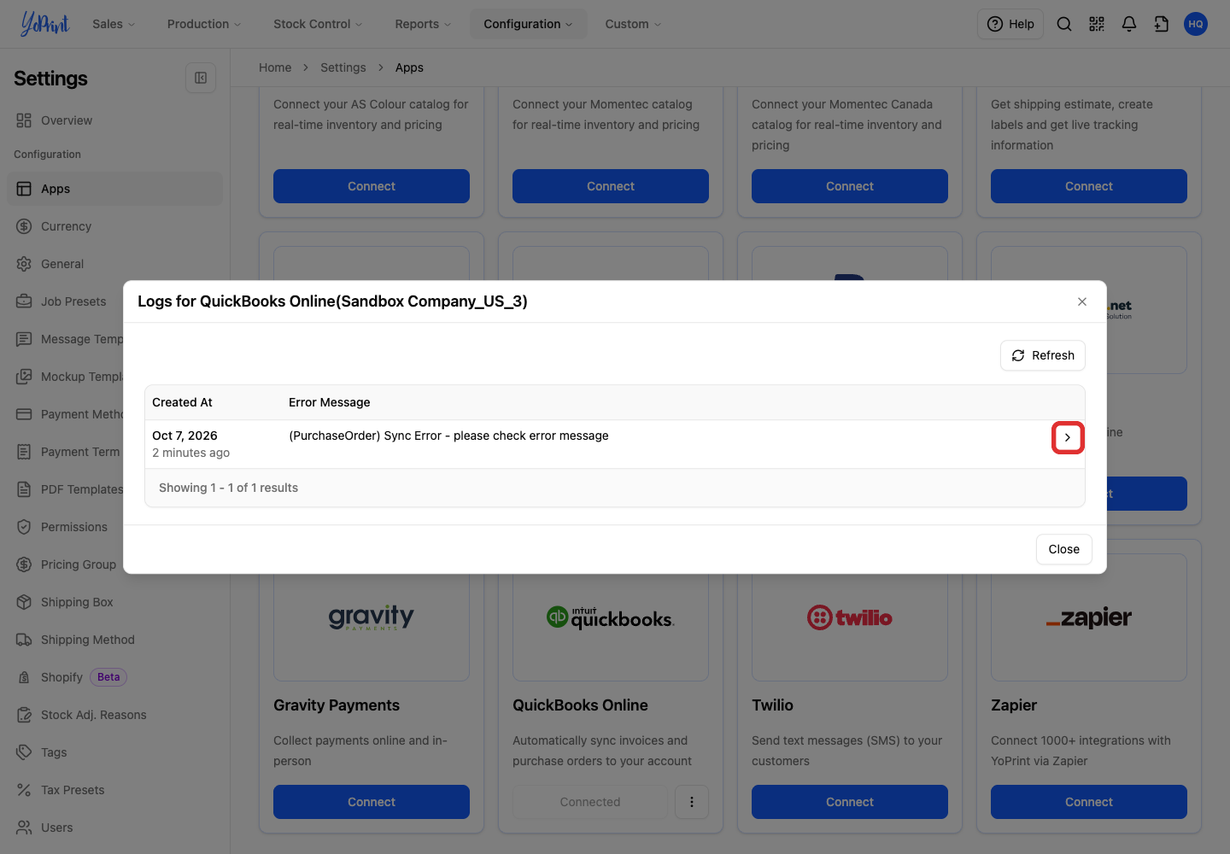Screen dimensions: 1230x854
Task: Open the Custom dropdown menu
Action: (x=633, y=24)
